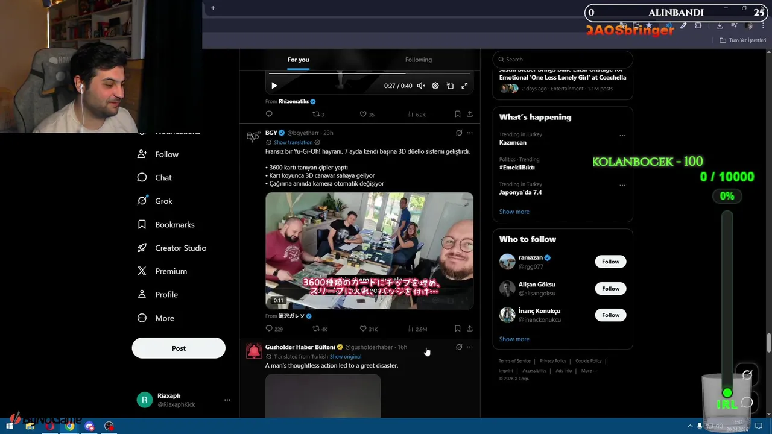Open Grok in sidebar
The image size is (772, 434).
pyautogui.click(x=155, y=201)
